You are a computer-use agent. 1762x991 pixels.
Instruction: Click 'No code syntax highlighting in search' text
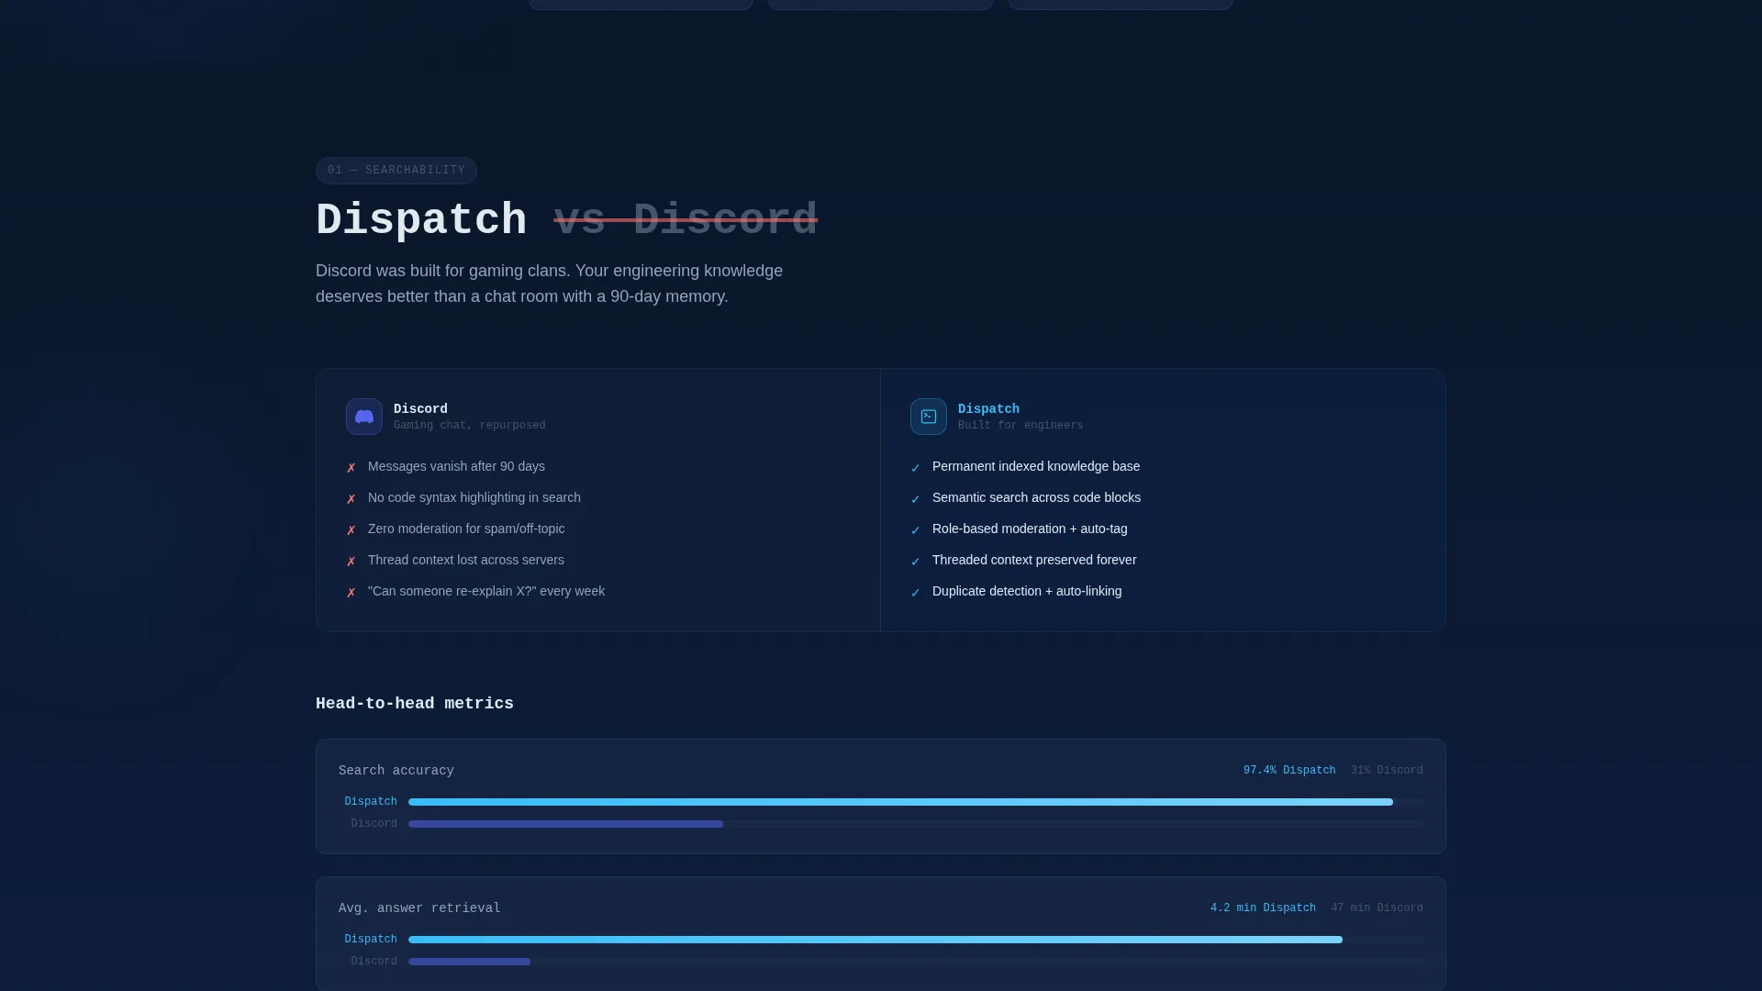point(474,497)
